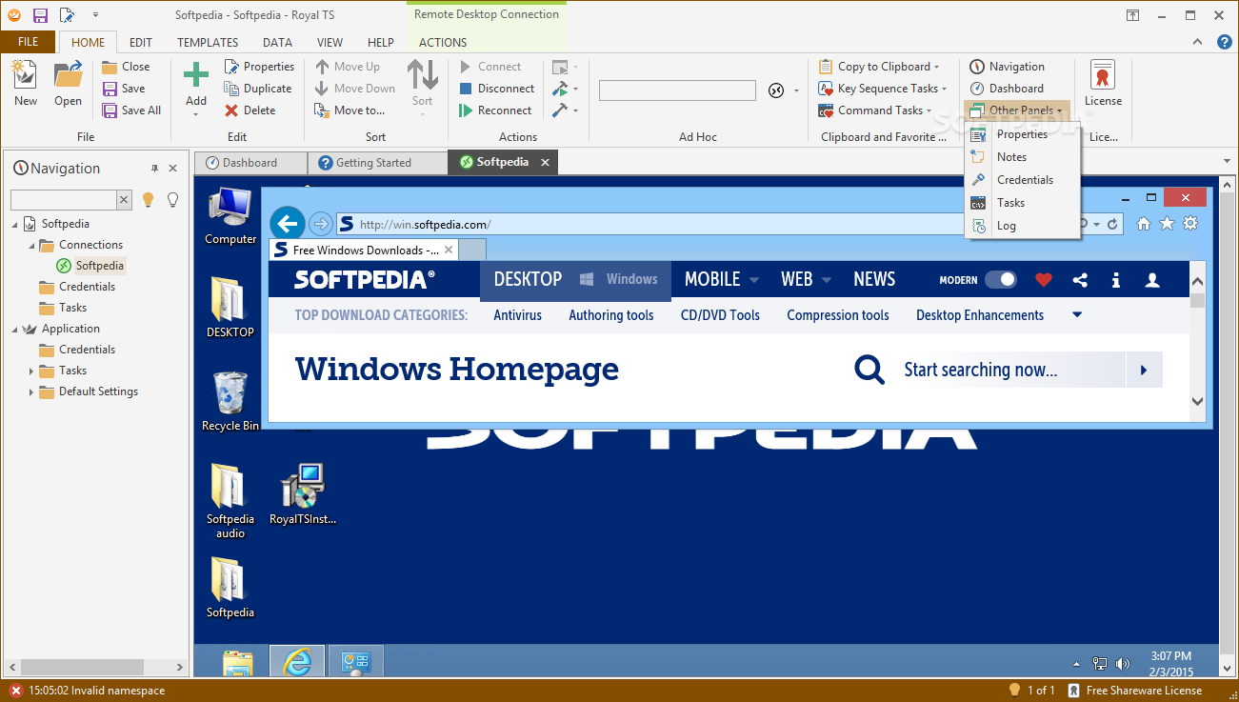
Task: Clear the Navigation search filter
Action: pos(124,199)
